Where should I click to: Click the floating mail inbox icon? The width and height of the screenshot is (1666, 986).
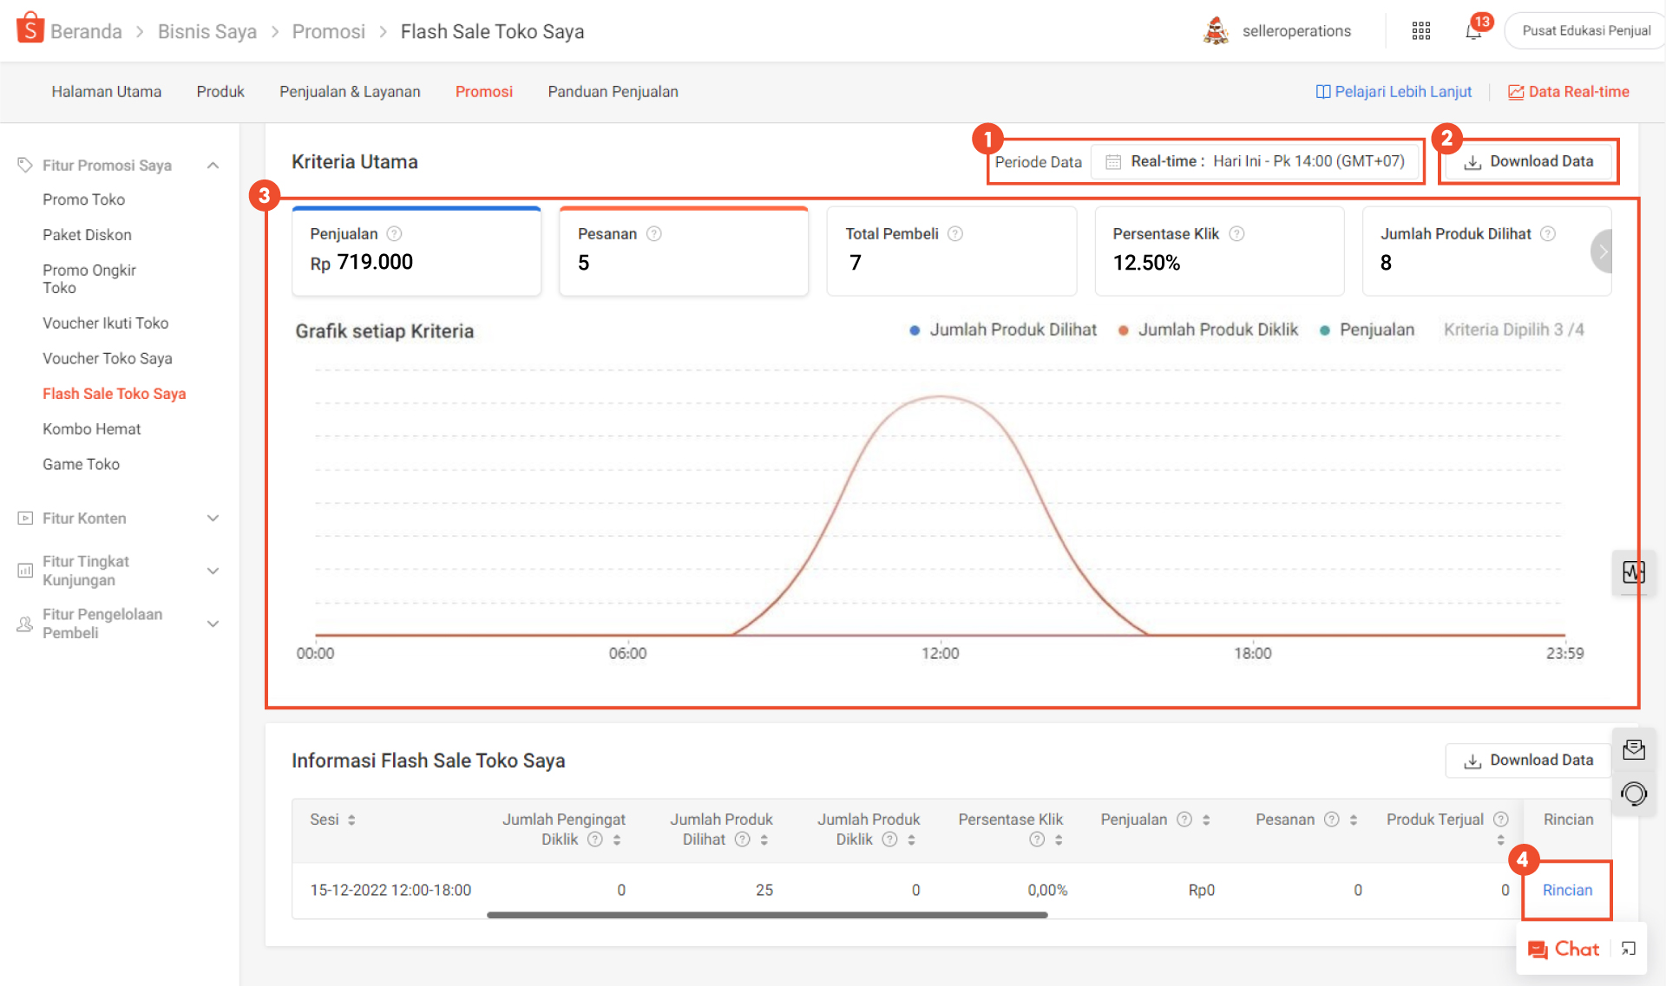click(x=1633, y=749)
